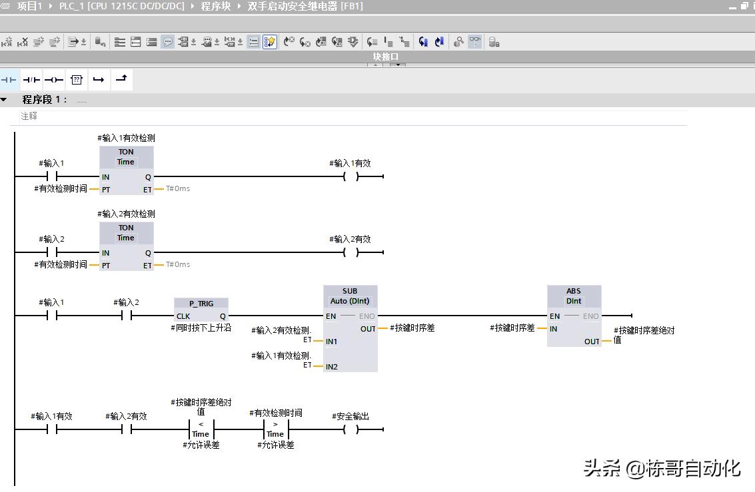The width and height of the screenshot is (755, 492).
Task: Toggle monitoring with the glasses icon
Action: [474, 42]
